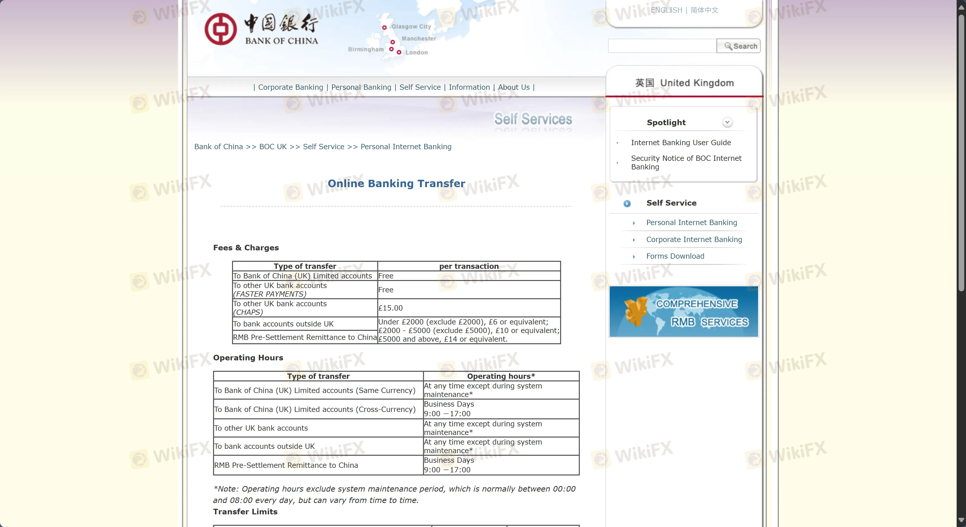The height and width of the screenshot is (527, 966).
Task: Open the Corporate Banking menu
Action: (x=290, y=87)
